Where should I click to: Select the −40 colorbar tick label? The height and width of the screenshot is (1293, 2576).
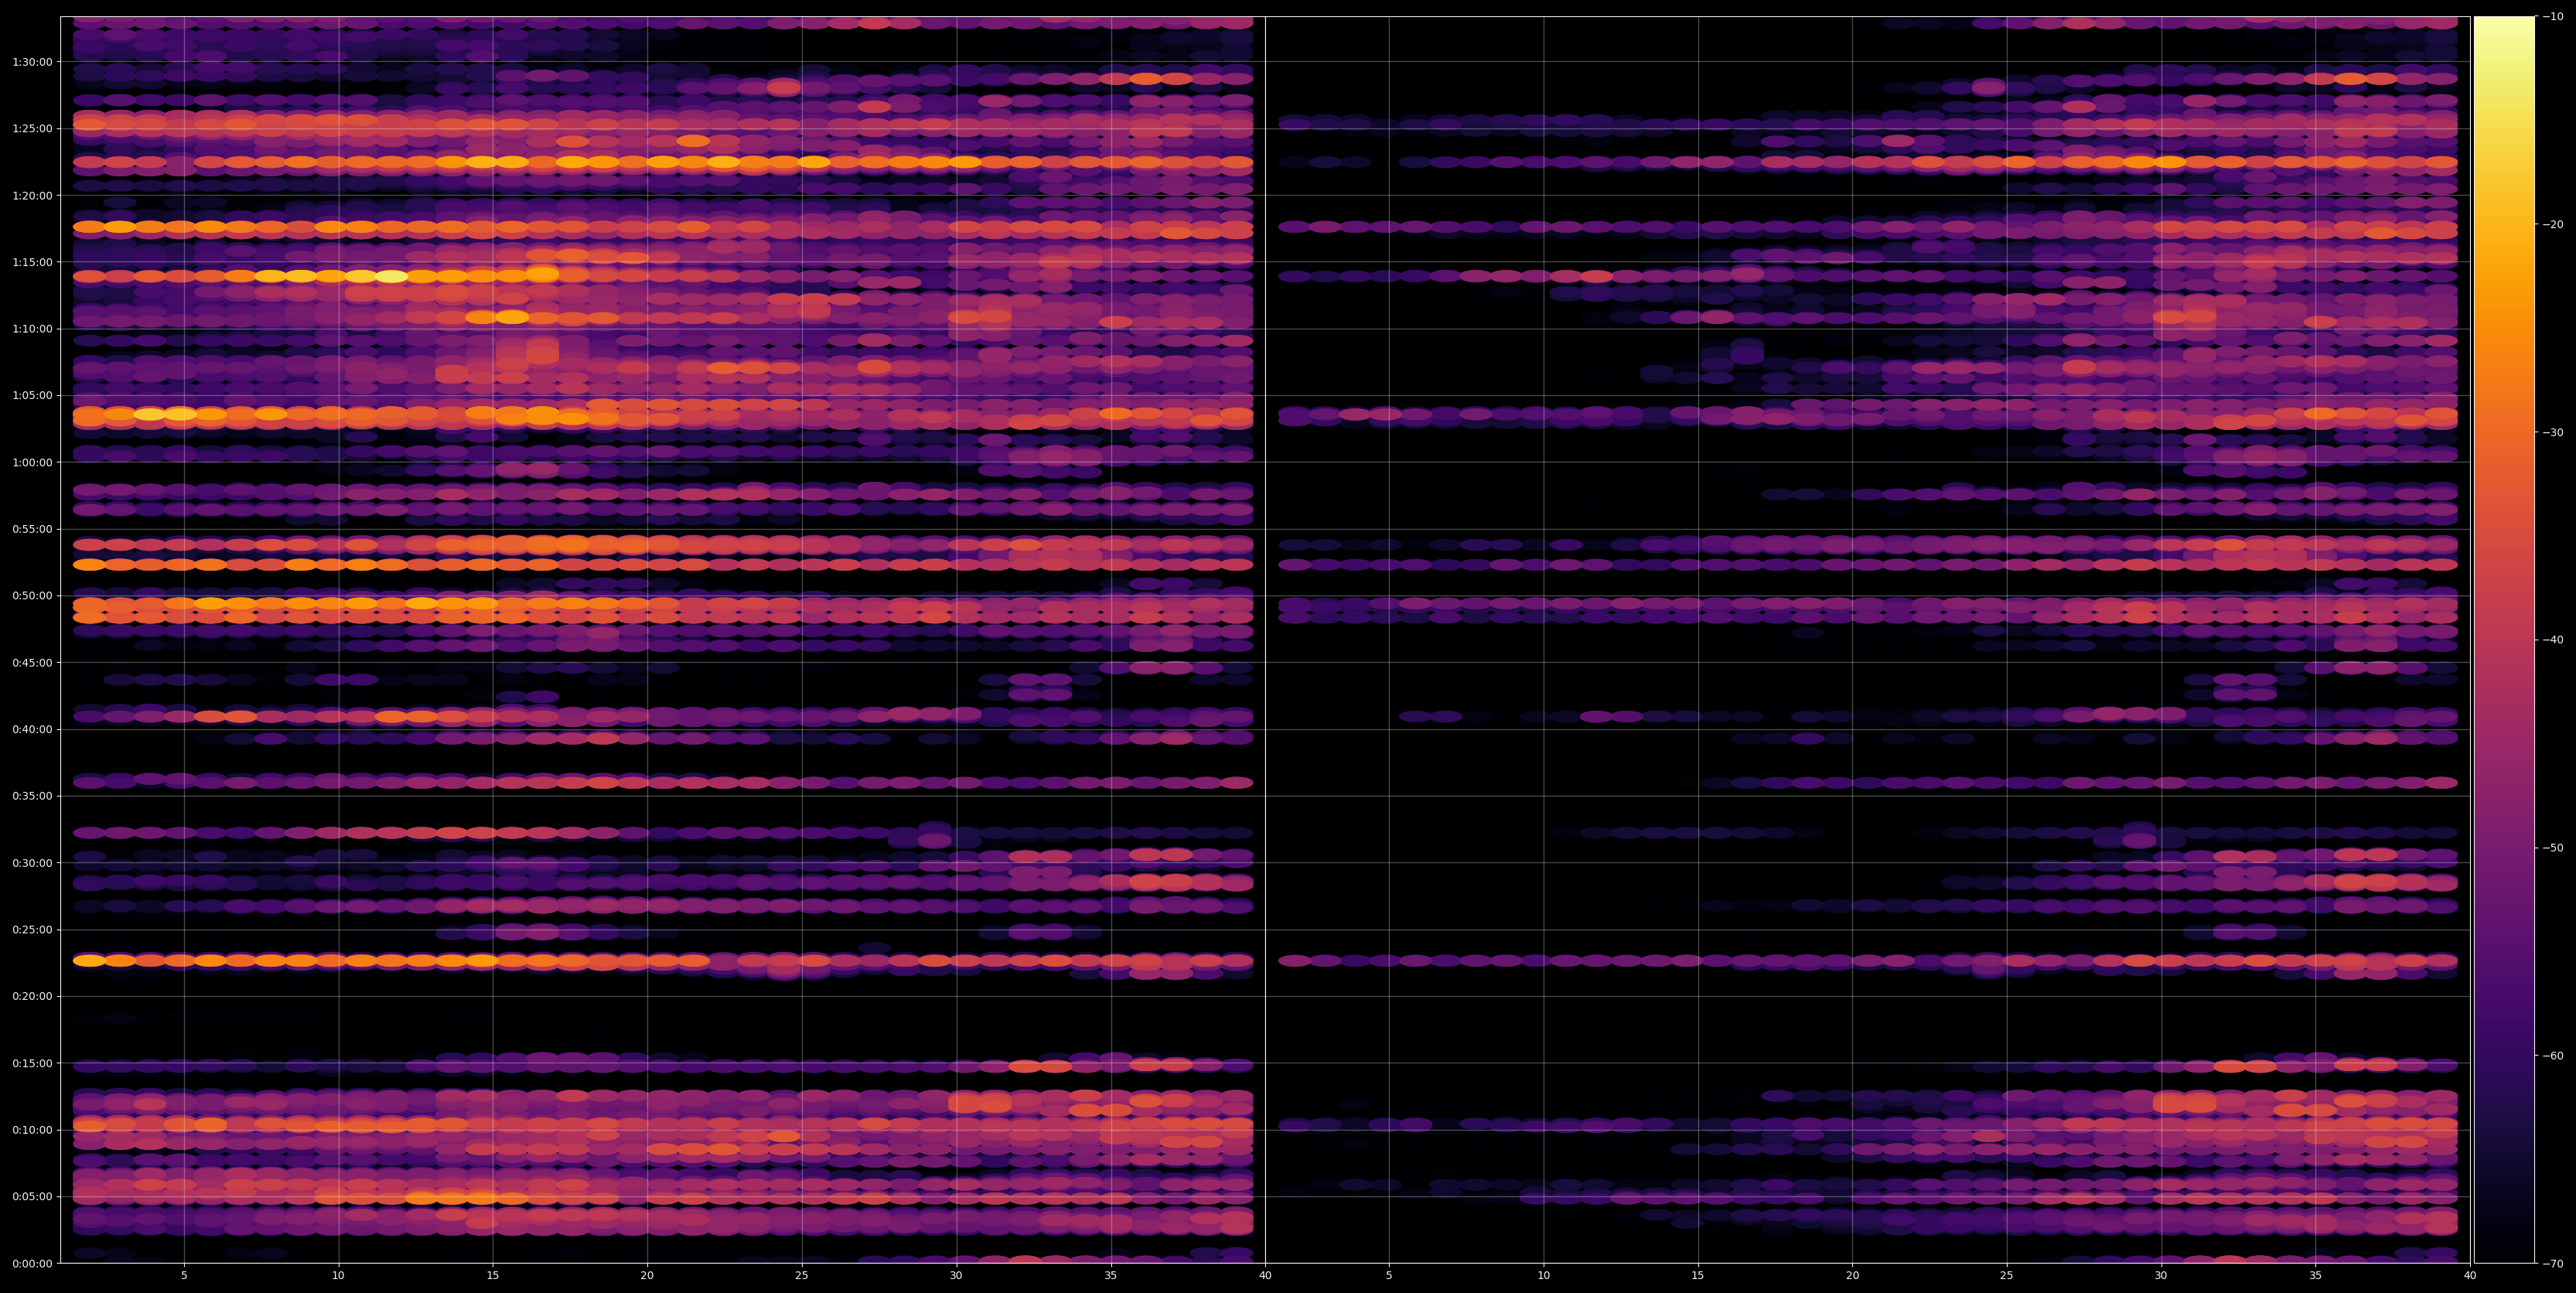[x=2552, y=640]
